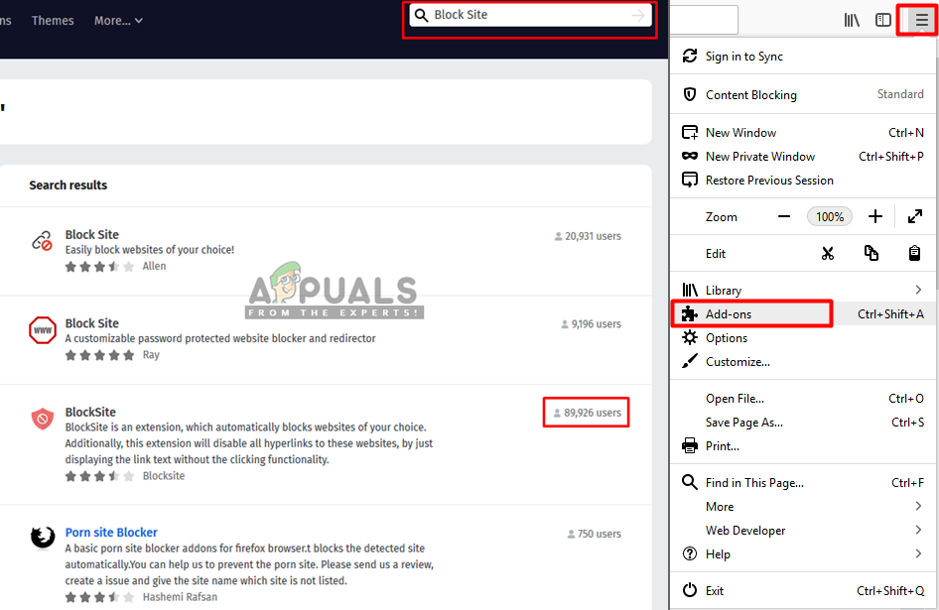Click the Block Site search field
The height and width of the screenshot is (610, 939).
(529, 15)
